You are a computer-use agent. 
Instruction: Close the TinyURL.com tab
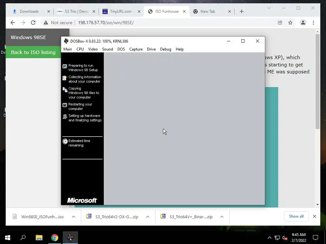pos(139,11)
